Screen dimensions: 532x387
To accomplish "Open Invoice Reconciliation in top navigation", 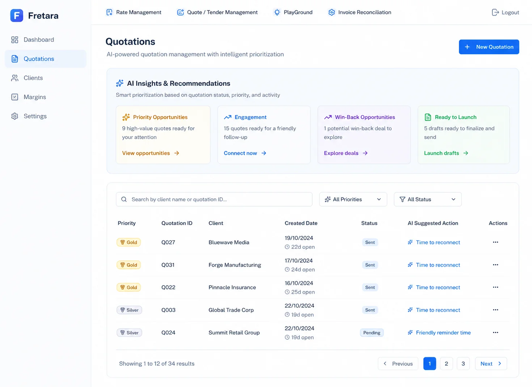I will click(360, 12).
